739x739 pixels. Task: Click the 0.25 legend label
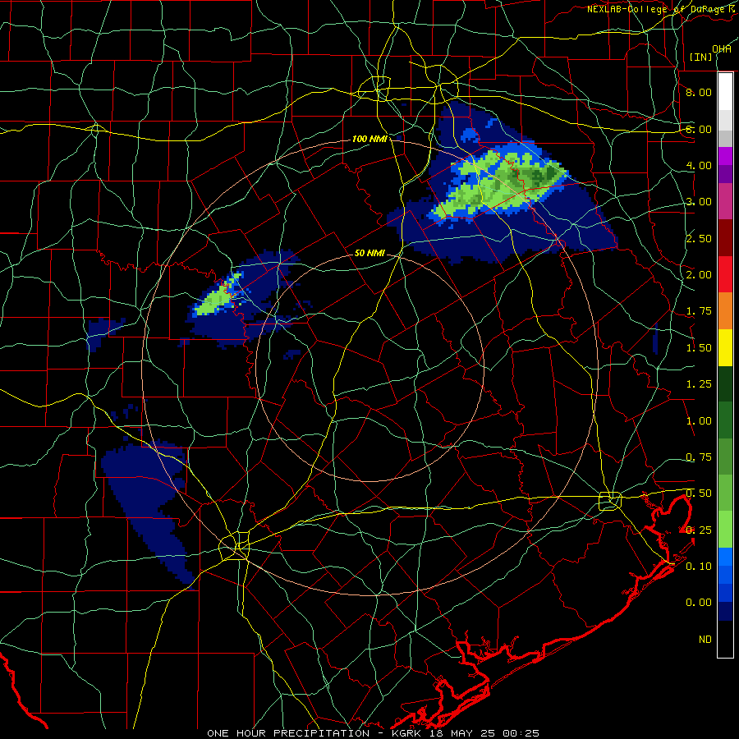[699, 530]
